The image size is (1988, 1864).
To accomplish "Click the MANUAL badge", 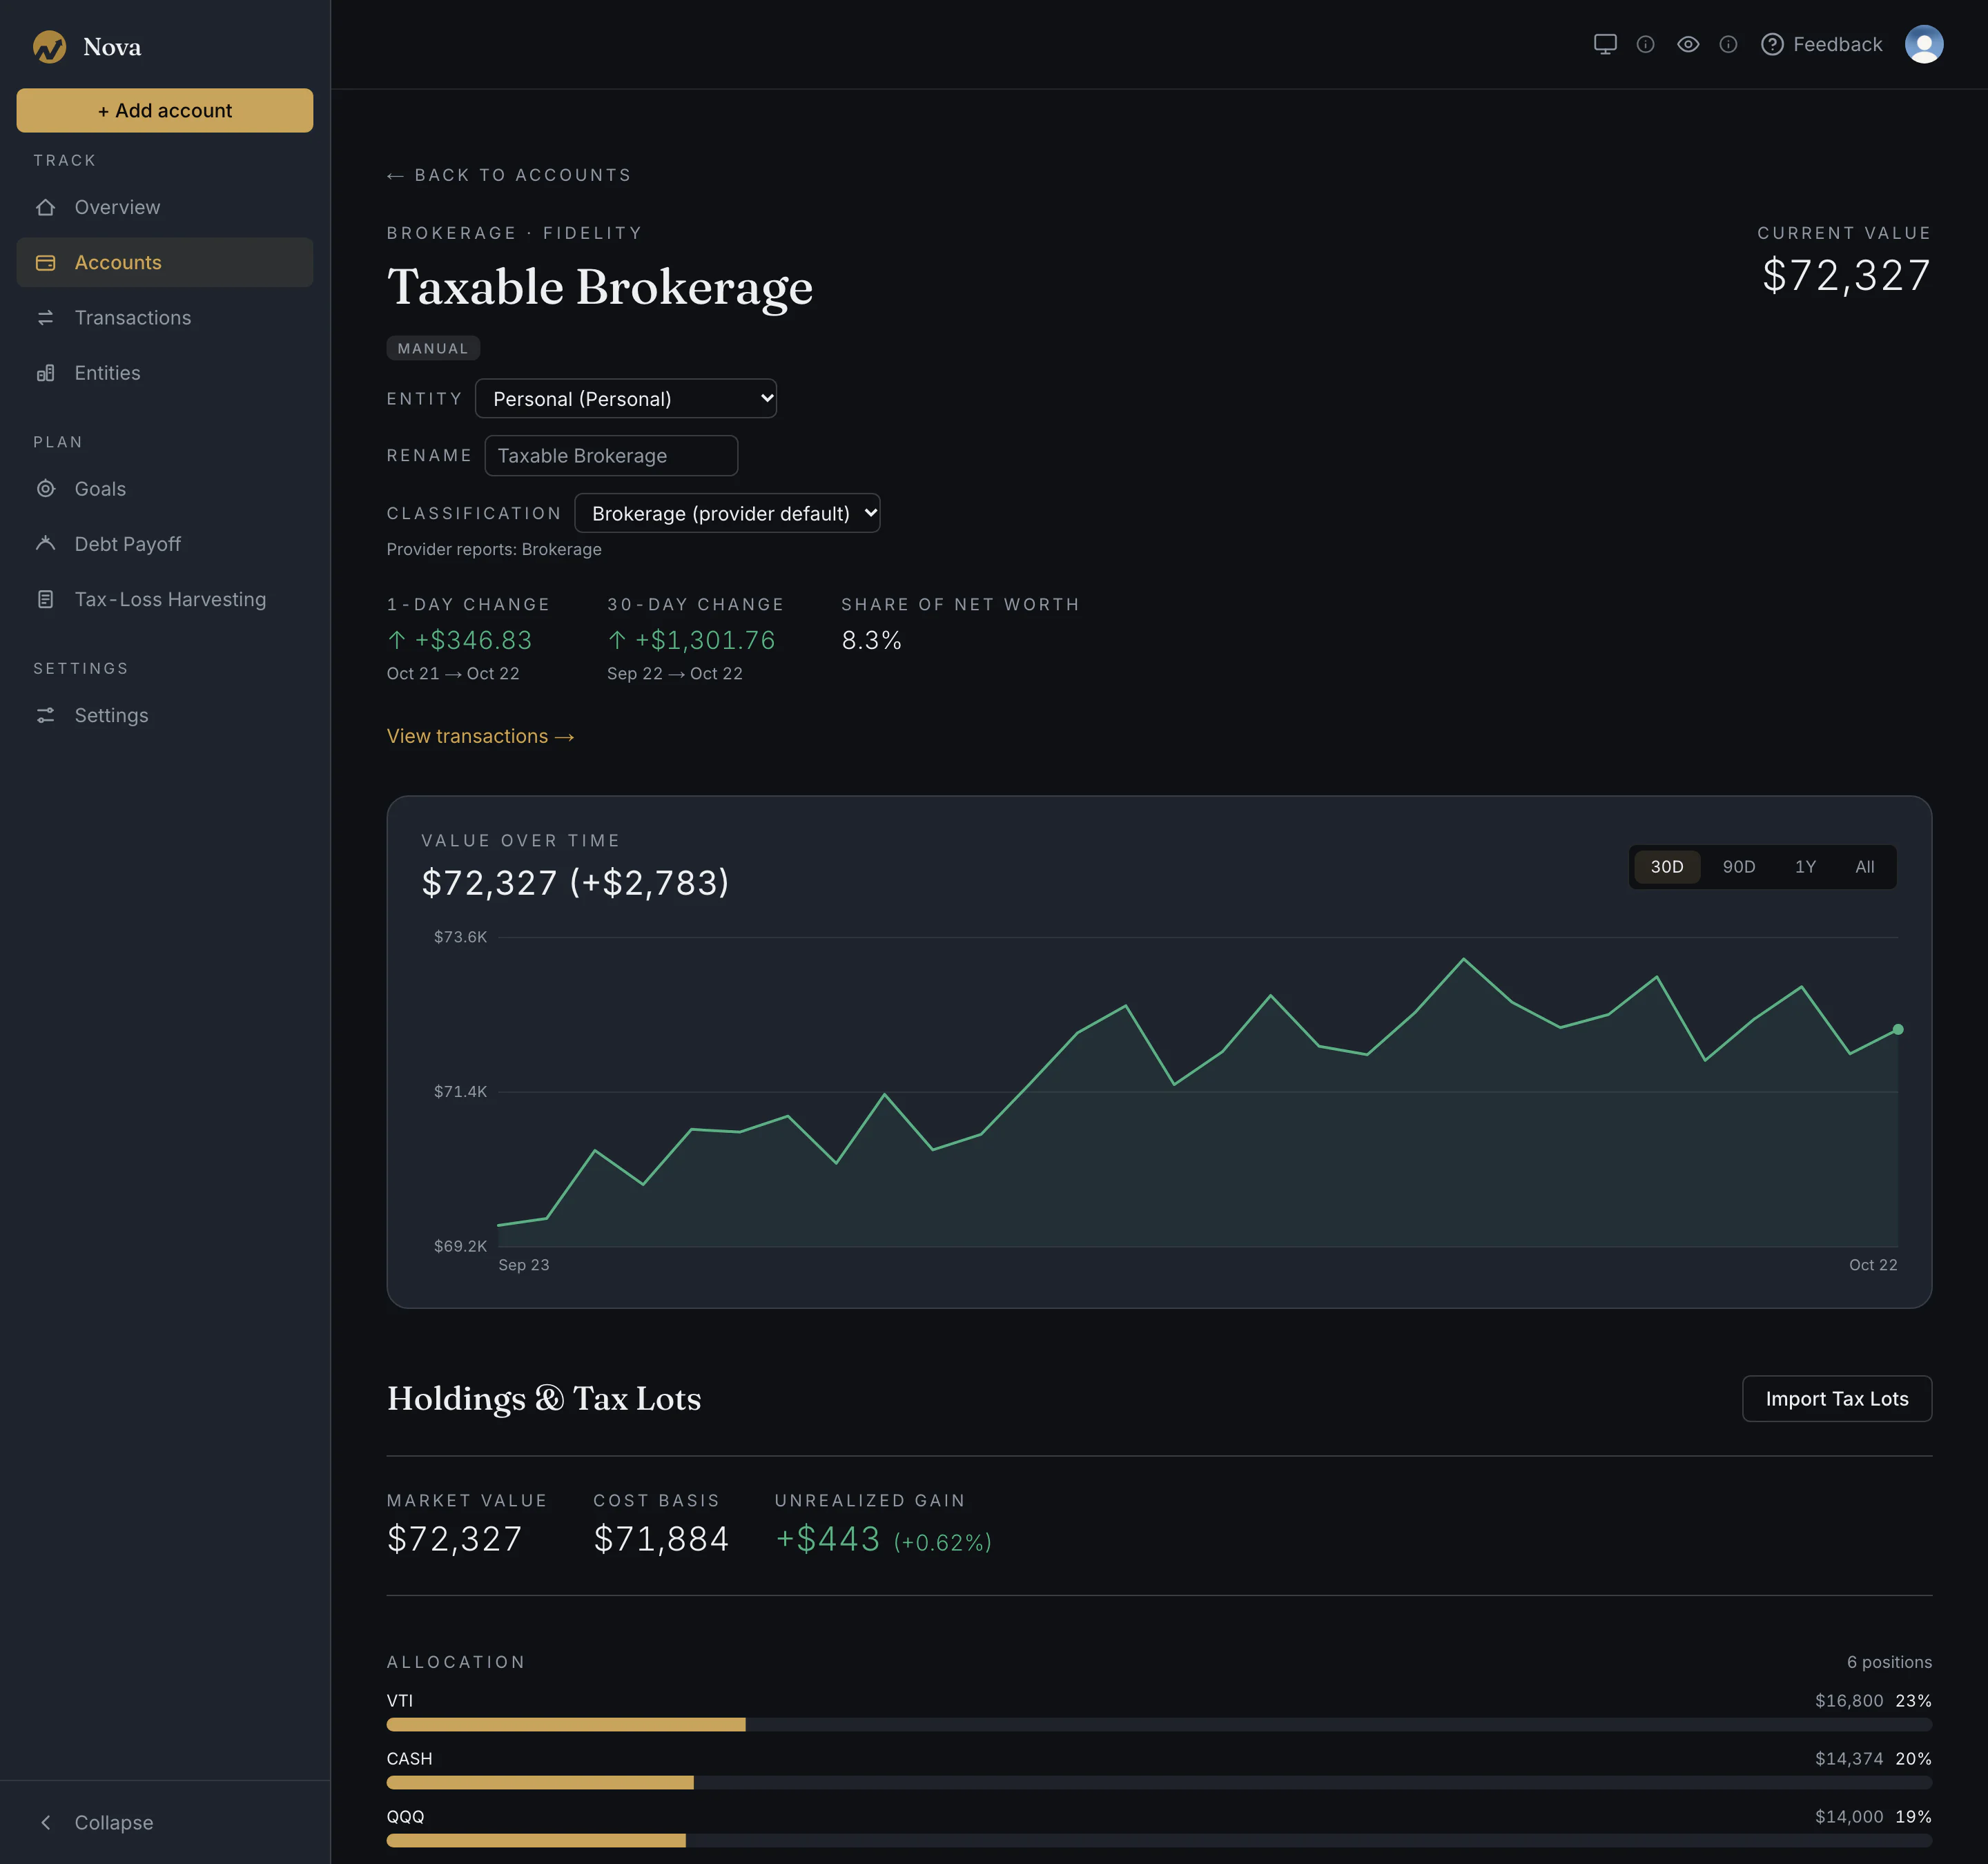I will point(433,348).
